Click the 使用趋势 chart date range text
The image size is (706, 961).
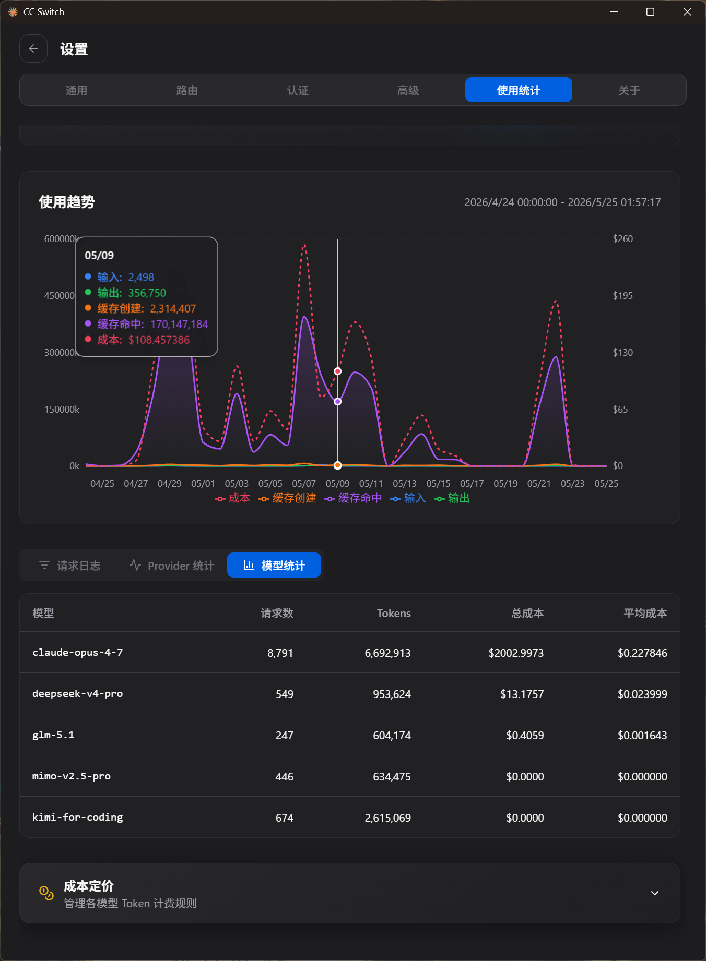coord(562,202)
